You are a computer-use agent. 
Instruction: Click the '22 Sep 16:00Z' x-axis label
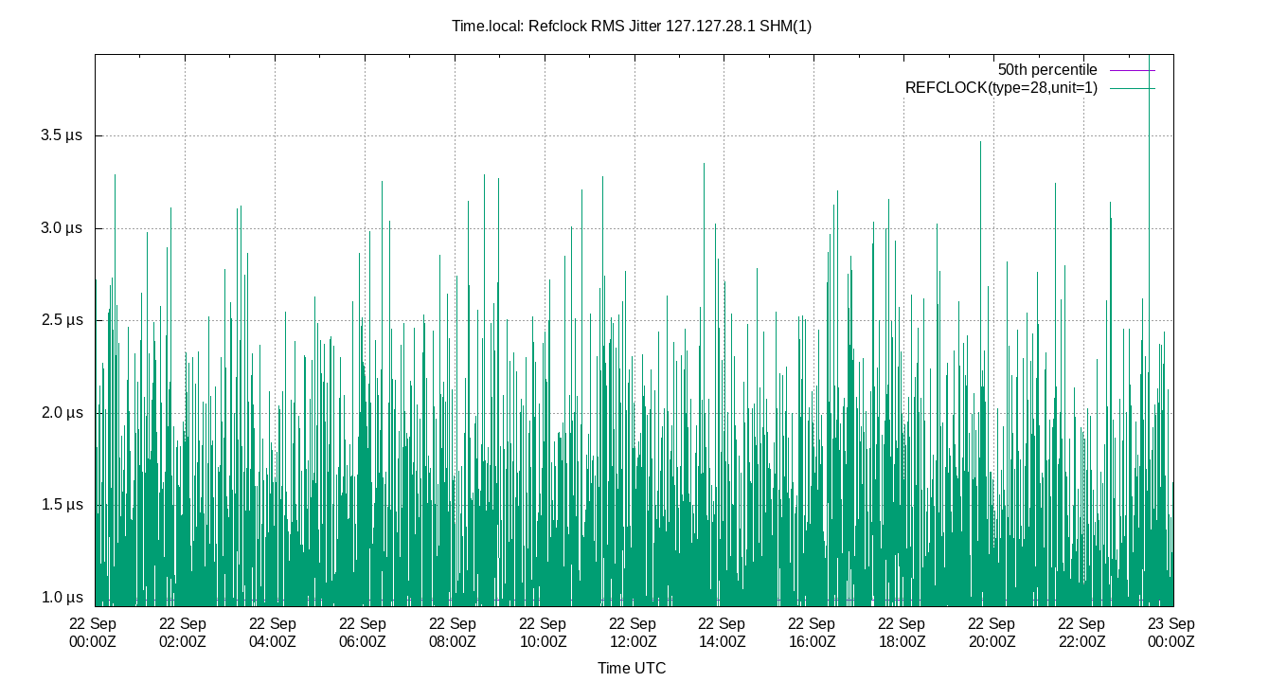[813, 633]
